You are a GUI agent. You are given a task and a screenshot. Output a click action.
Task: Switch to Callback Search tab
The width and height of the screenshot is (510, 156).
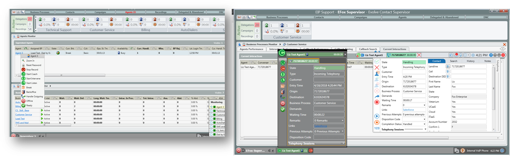pos(368,49)
